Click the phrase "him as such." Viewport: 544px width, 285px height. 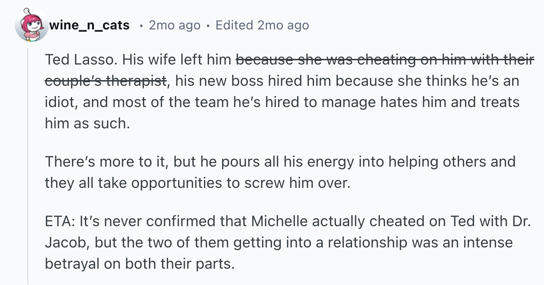pyautogui.click(x=87, y=123)
